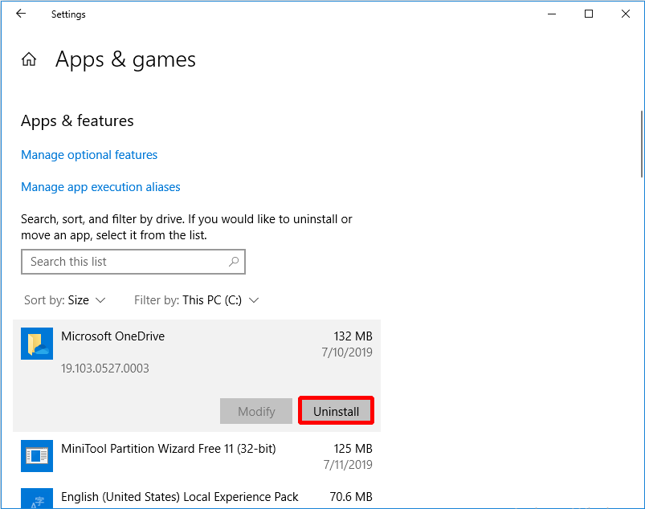
Task: Close the Settings window
Action: [626, 14]
